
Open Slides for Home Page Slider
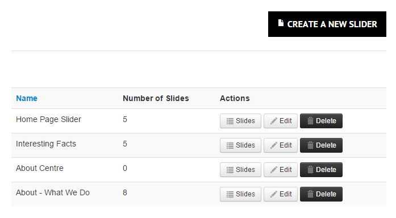[240, 121]
